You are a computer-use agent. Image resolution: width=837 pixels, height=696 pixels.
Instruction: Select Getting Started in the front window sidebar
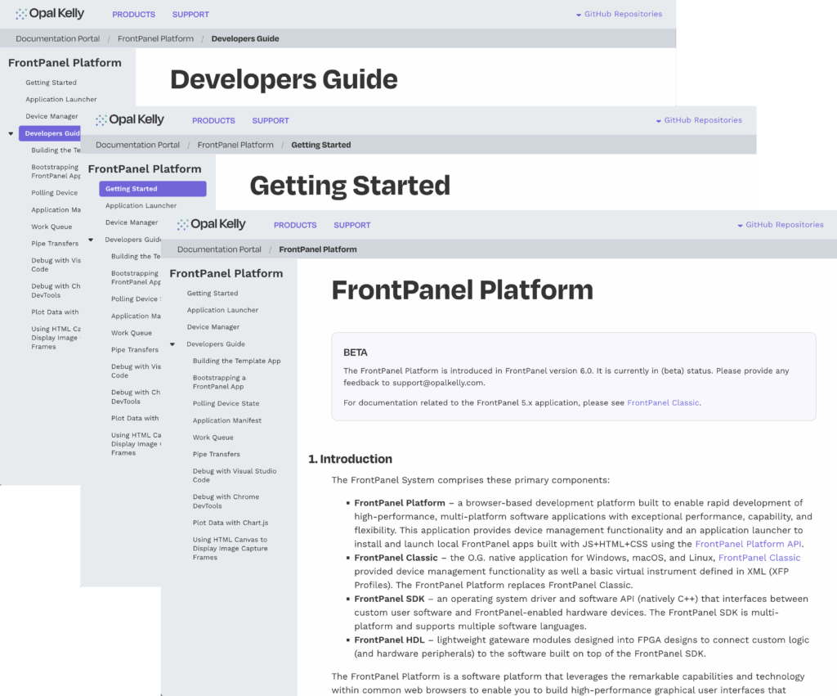(213, 294)
